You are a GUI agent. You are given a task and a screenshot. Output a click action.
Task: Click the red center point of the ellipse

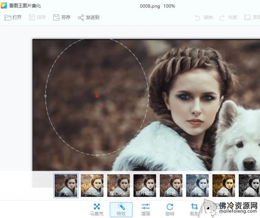pos(97,96)
